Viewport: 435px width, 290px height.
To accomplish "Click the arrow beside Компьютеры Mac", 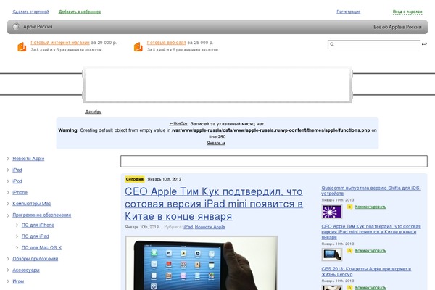I will 8,204.
